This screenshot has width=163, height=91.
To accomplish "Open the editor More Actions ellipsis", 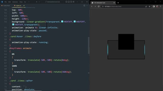I will (87, 6).
